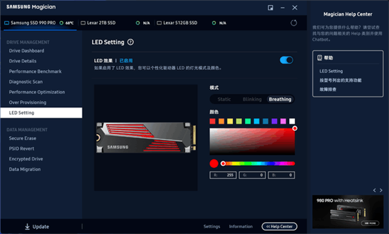389x234 pixels.
Task: Click the Update download icon
Action: pyautogui.click(x=27, y=227)
